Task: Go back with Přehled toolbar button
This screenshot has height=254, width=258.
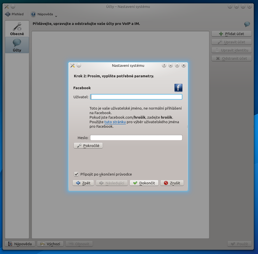Action: pyautogui.click(x=14, y=14)
